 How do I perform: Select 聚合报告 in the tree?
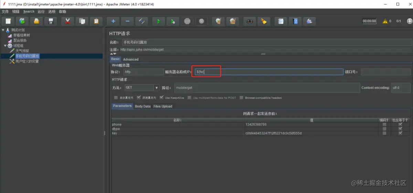(x=20, y=40)
